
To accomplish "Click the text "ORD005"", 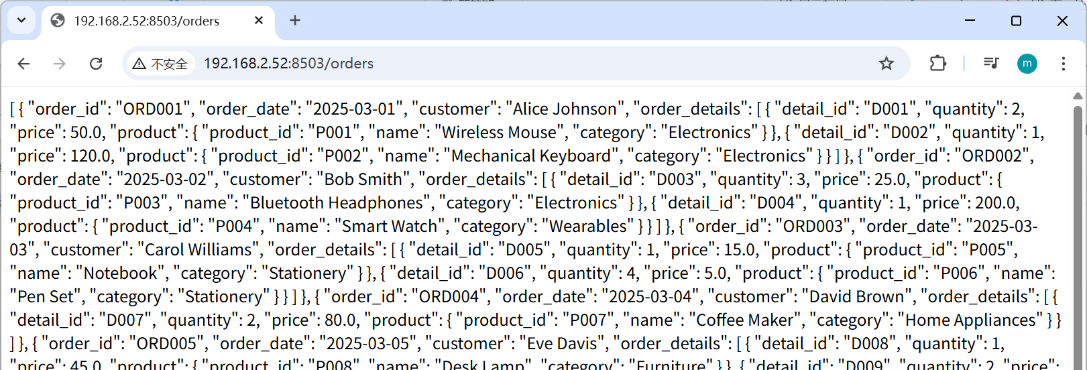I will coord(168,343).
